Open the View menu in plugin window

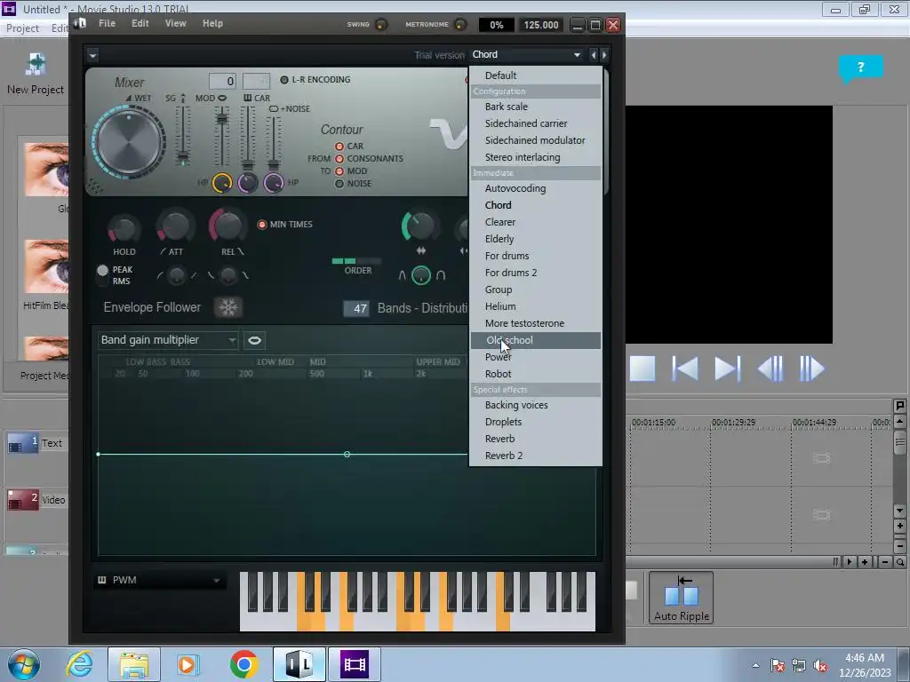point(175,23)
